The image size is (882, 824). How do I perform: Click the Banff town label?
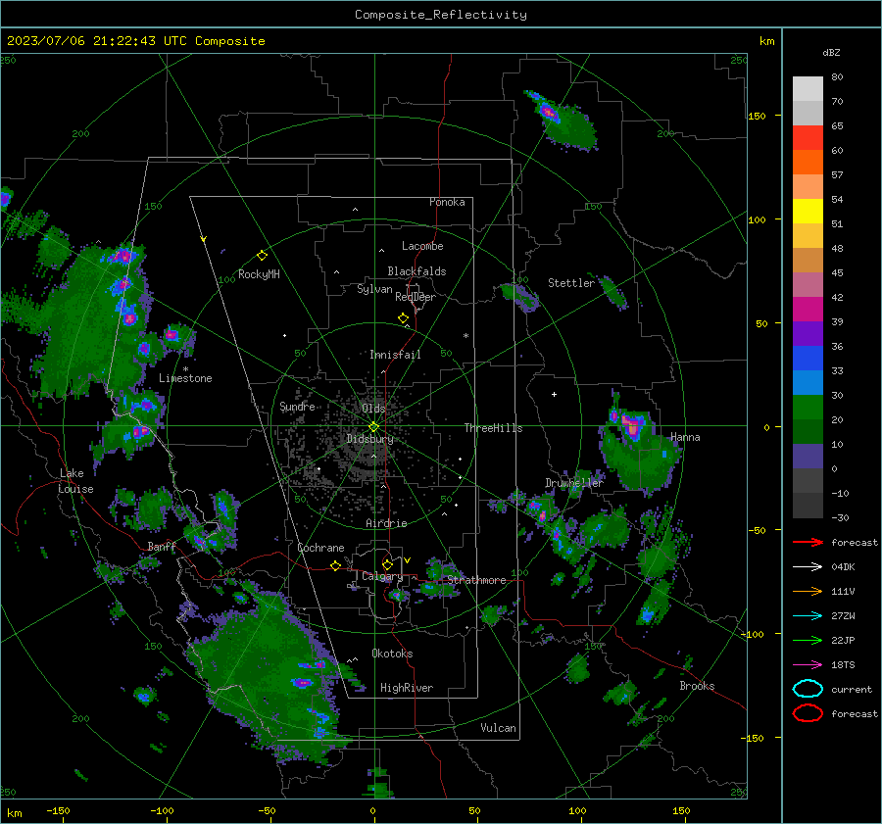162,547
